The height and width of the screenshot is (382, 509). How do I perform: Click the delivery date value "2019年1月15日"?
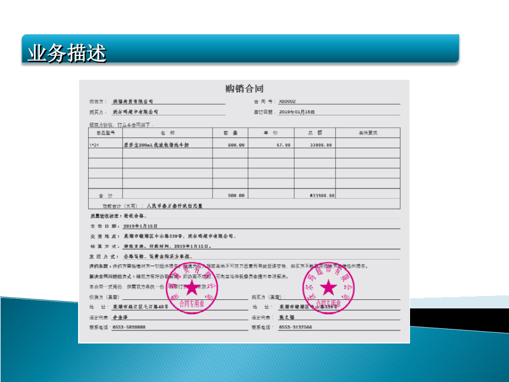[x=140, y=226]
